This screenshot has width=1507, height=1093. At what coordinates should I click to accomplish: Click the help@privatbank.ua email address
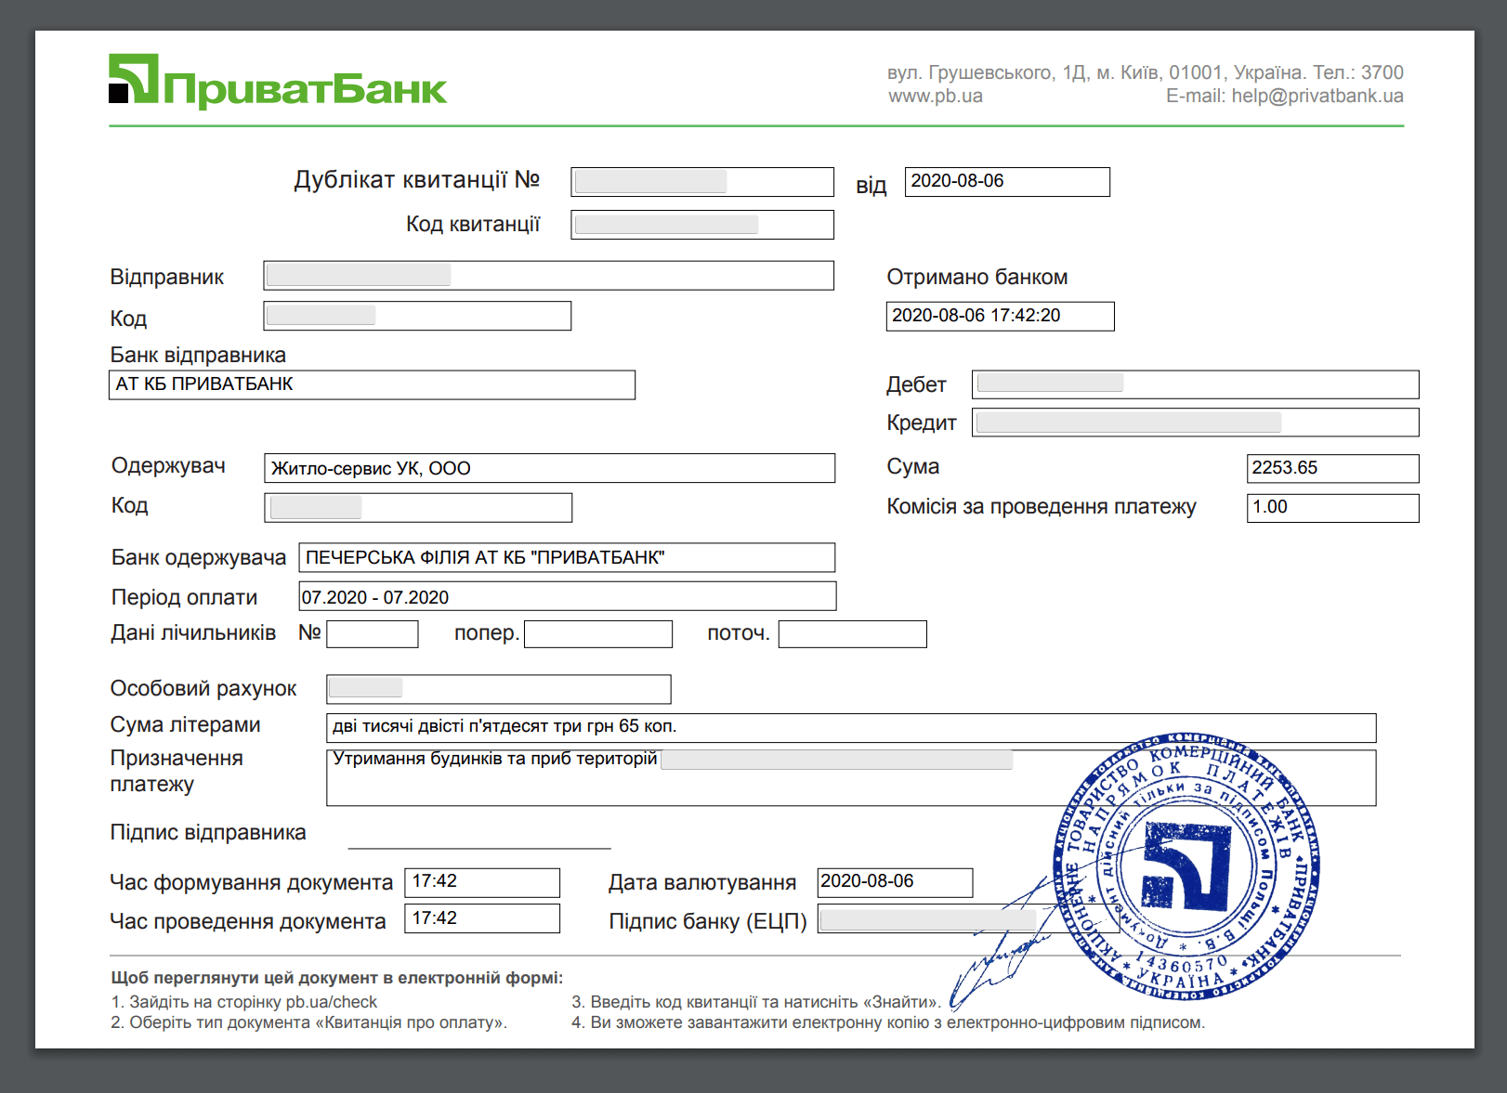(x=1317, y=96)
